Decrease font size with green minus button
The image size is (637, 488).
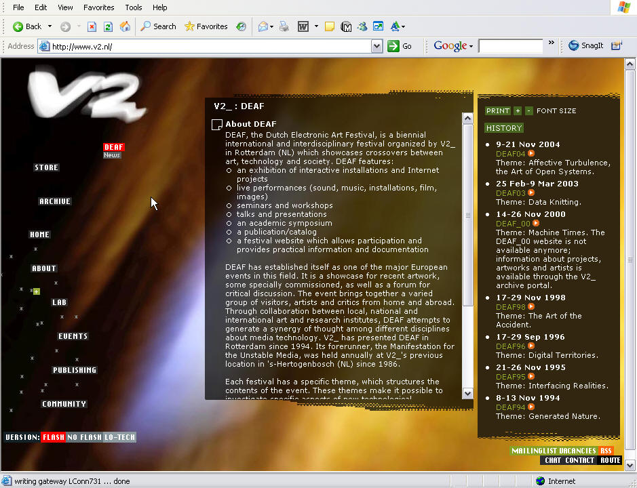528,111
